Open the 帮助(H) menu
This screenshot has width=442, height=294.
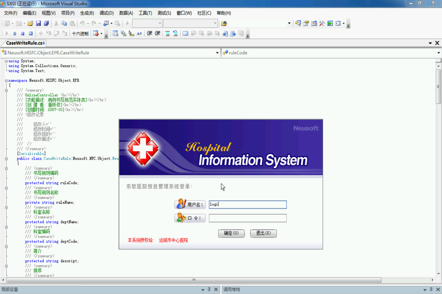[224, 13]
